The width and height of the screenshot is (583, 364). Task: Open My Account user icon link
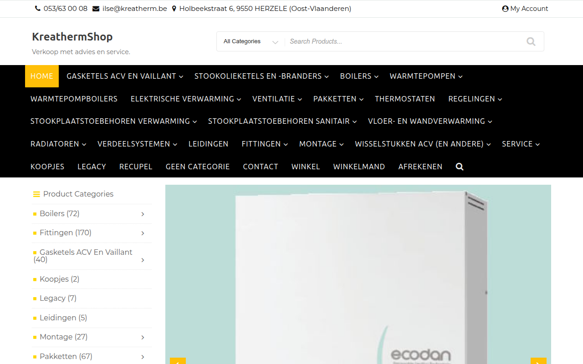pos(525,9)
